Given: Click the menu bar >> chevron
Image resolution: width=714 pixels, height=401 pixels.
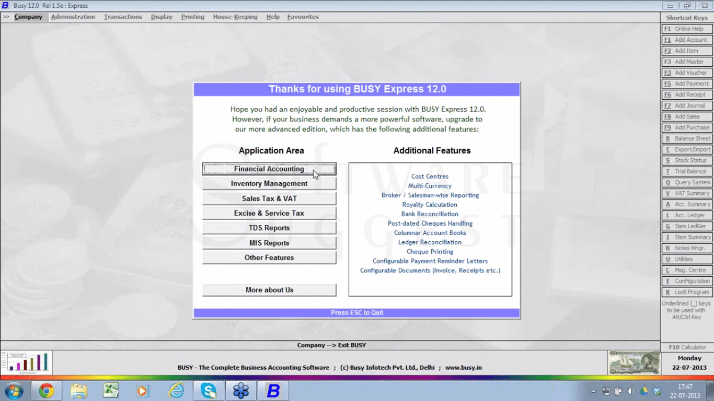Looking at the screenshot, I should click(6, 17).
